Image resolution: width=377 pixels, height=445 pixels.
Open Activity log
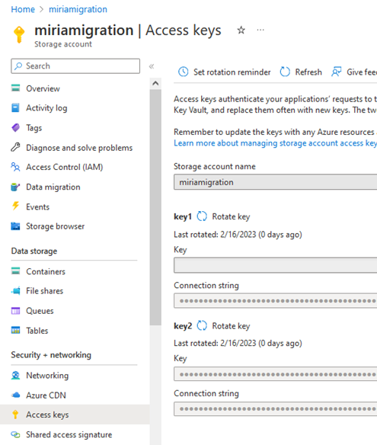pos(46,108)
